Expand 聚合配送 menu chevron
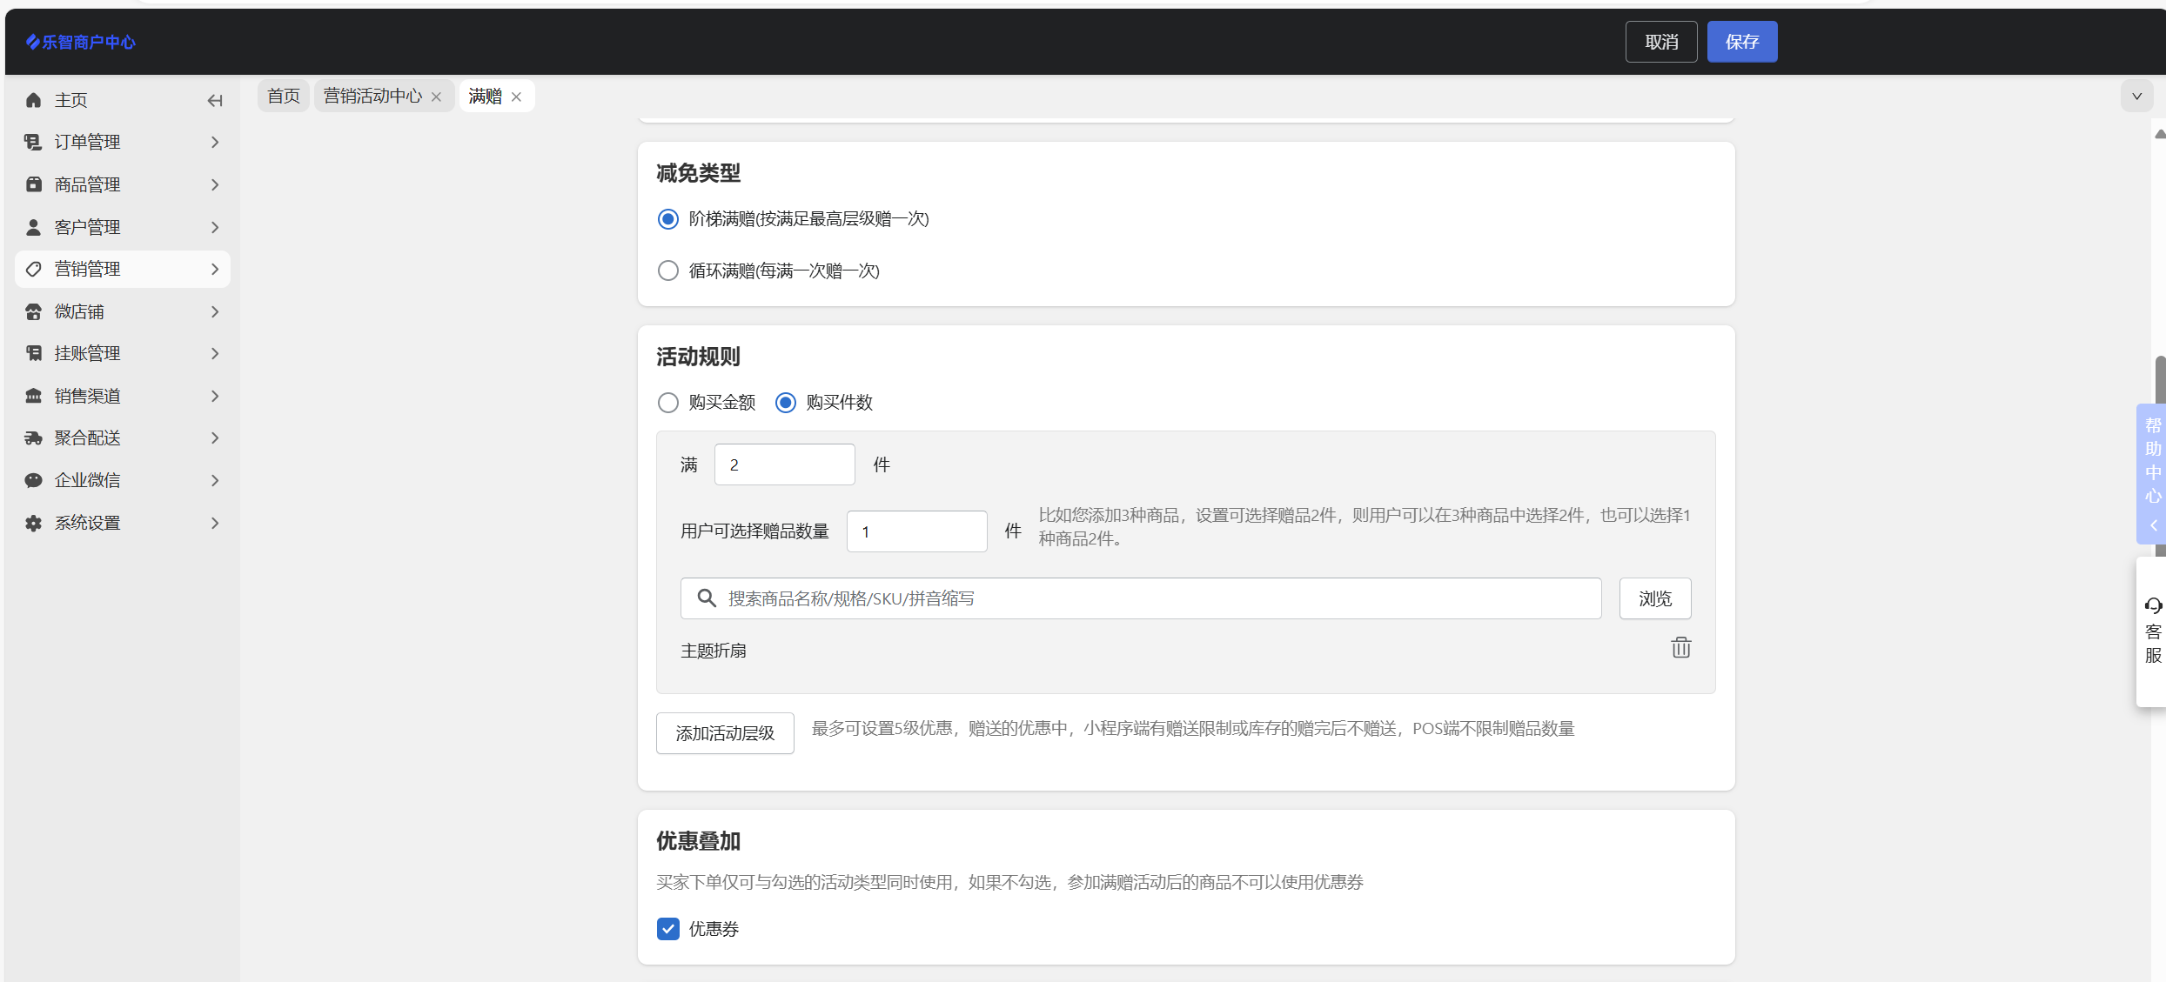The height and width of the screenshot is (982, 2166). click(x=214, y=438)
